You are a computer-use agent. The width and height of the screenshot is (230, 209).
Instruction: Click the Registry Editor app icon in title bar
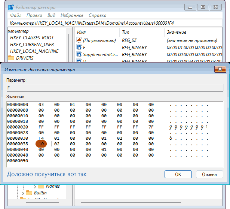[x=11, y=7]
